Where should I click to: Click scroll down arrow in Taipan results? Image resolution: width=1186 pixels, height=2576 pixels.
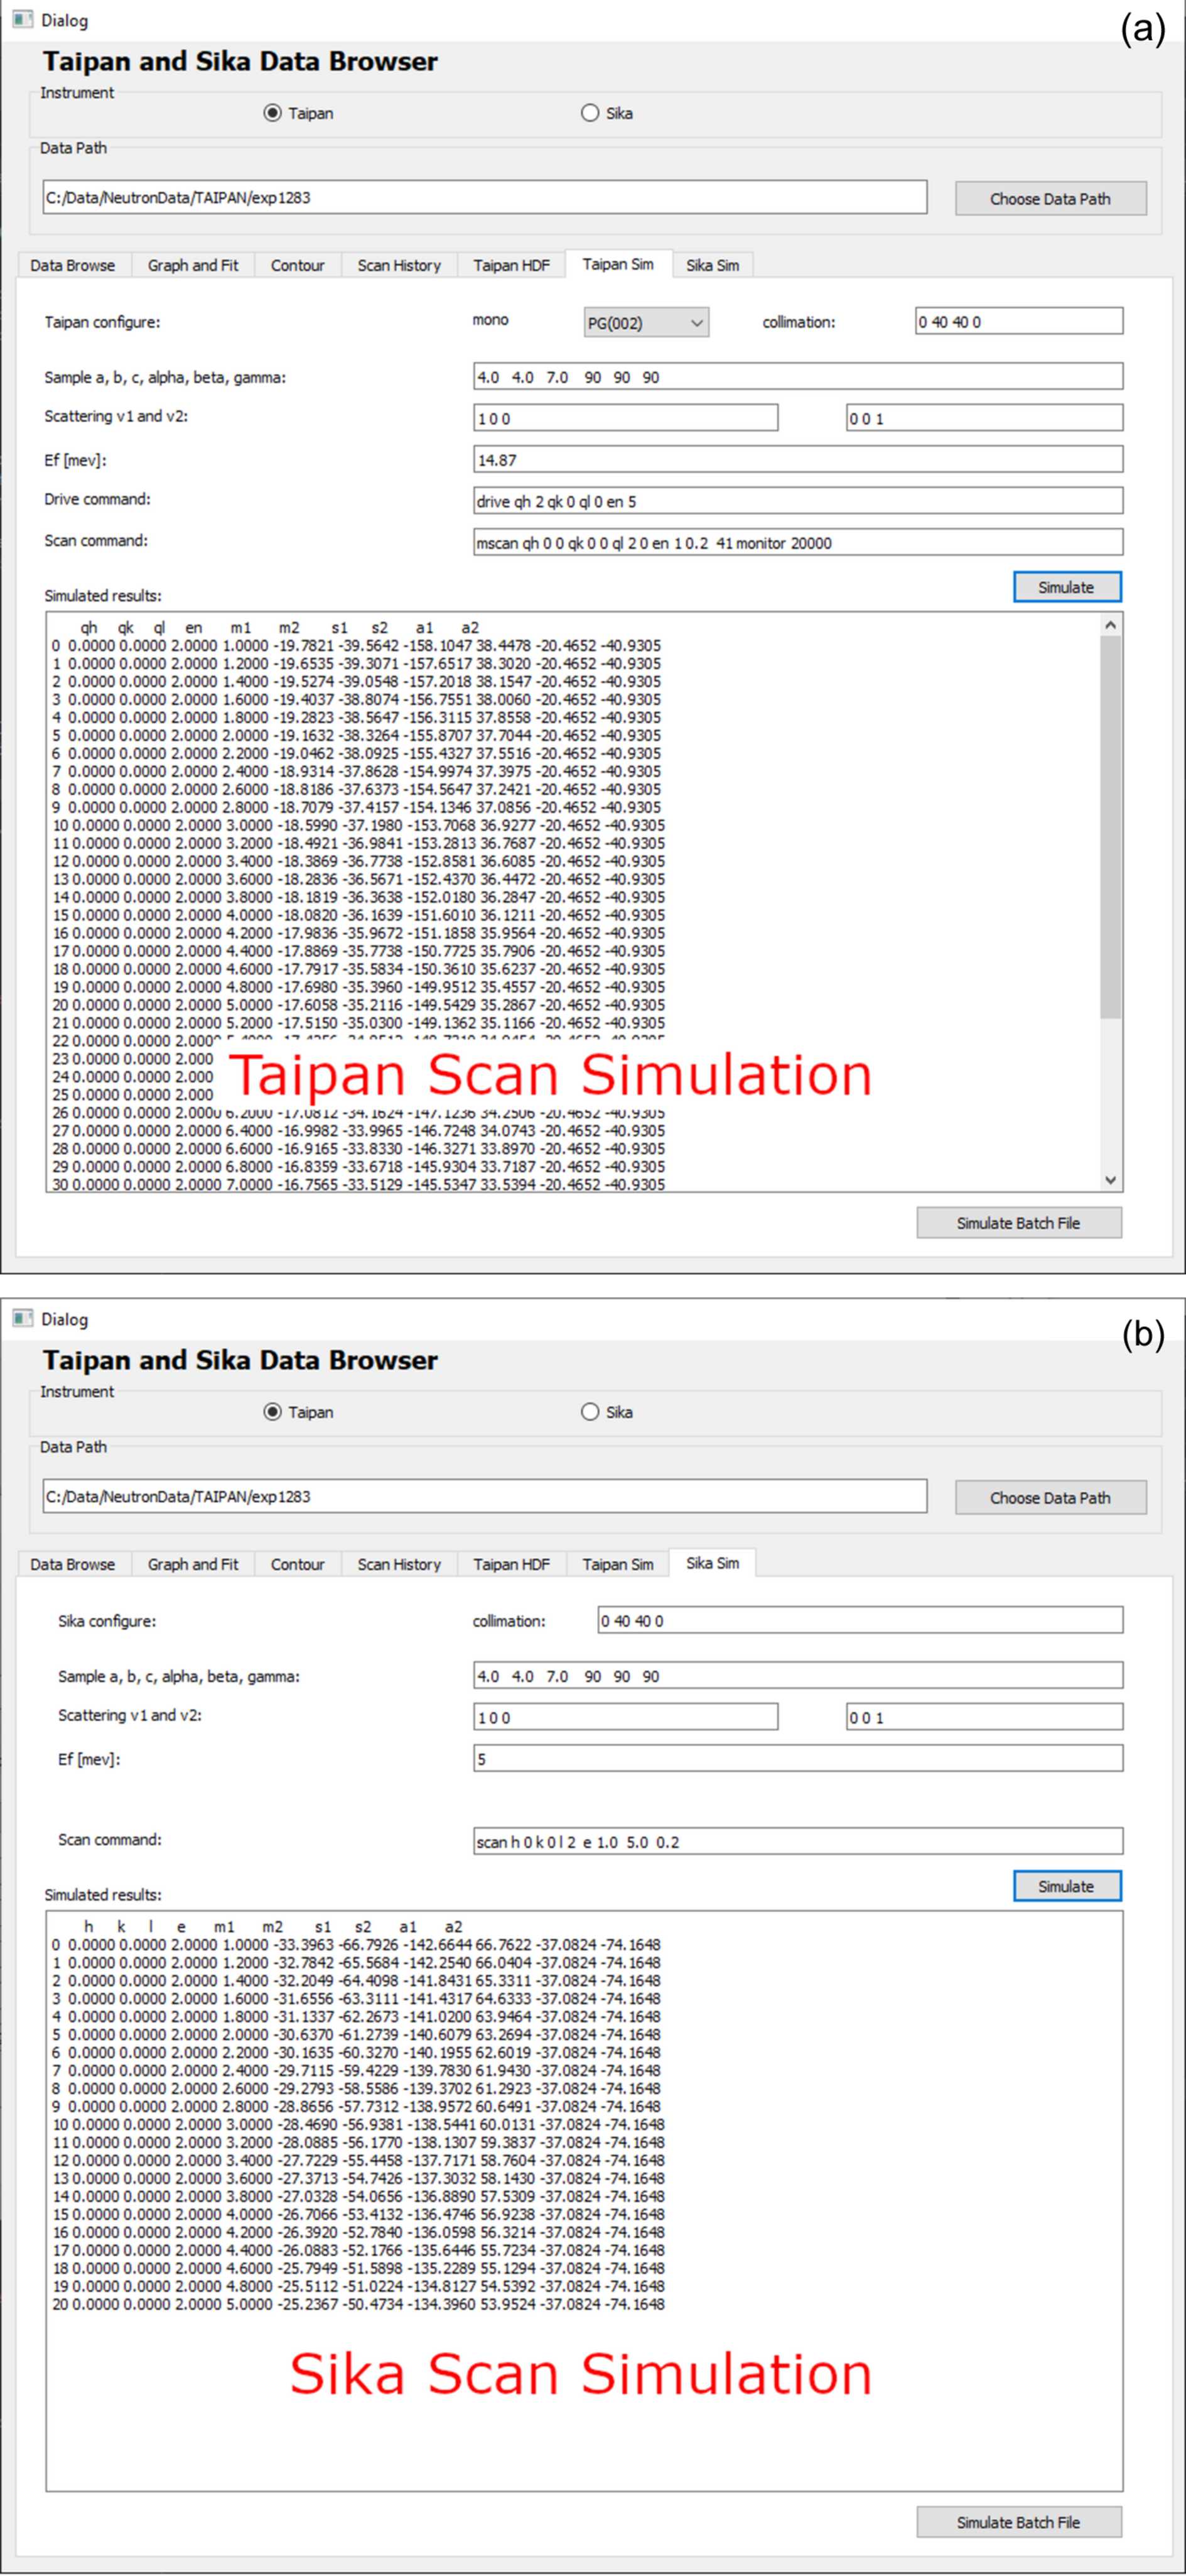point(1110,1180)
